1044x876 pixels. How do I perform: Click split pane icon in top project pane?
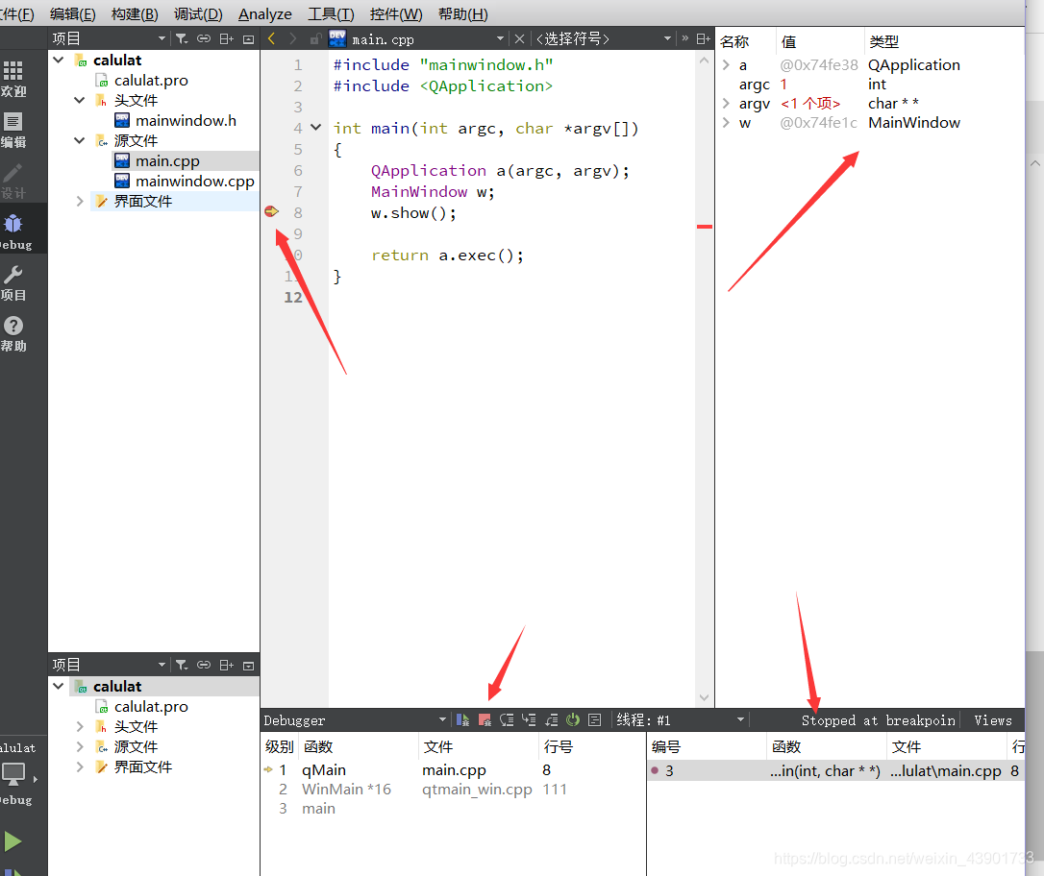click(x=226, y=38)
